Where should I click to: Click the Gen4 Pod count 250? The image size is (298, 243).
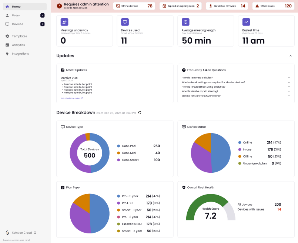pyautogui.click(x=157, y=146)
